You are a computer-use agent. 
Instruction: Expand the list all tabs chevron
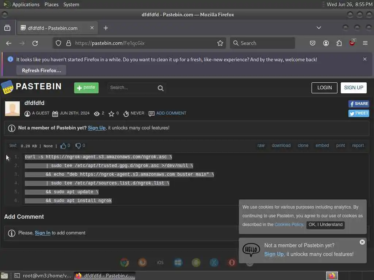point(318,28)
